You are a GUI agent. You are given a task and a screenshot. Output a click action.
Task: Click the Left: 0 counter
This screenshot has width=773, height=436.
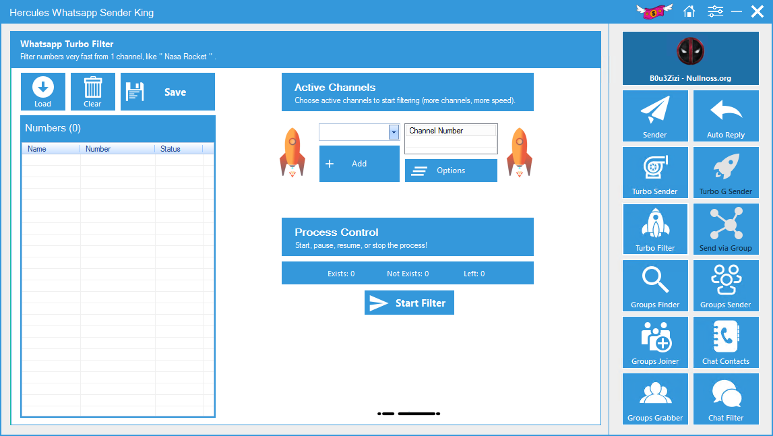(x=474, y=274)
